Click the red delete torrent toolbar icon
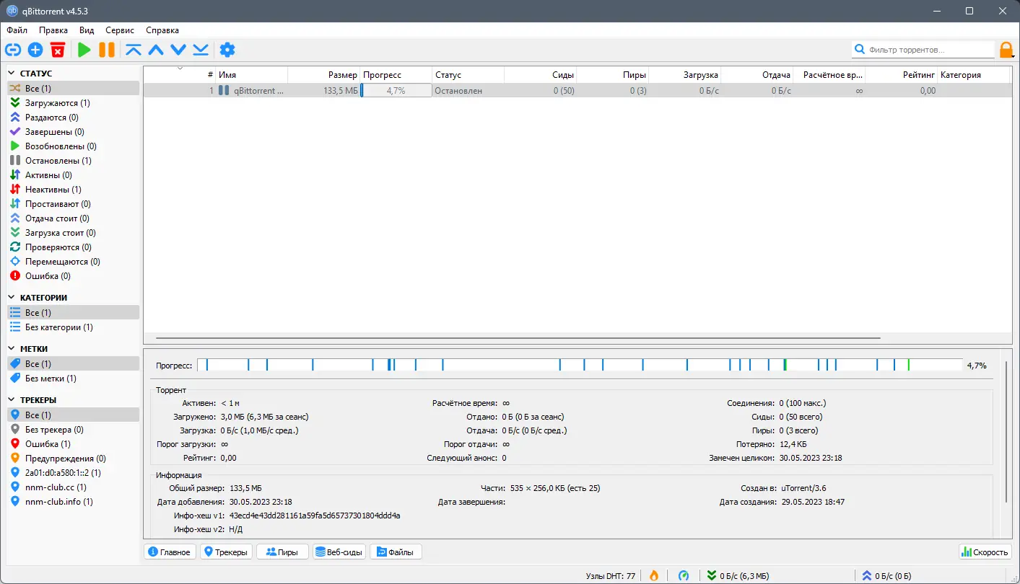 [58, 50]
